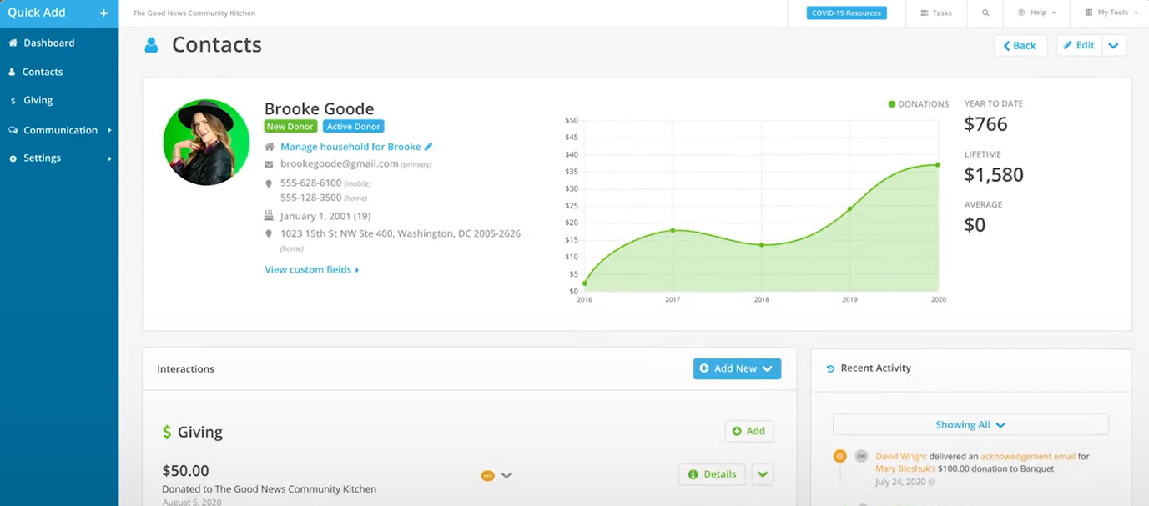
Task: Open COVID-19 Resources button
Action: click(x=847, y=13)
